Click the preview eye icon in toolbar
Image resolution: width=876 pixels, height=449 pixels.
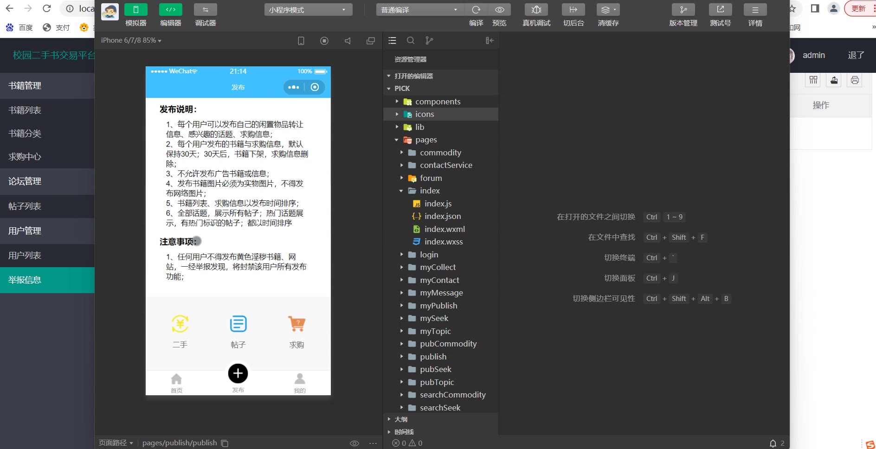499,10
